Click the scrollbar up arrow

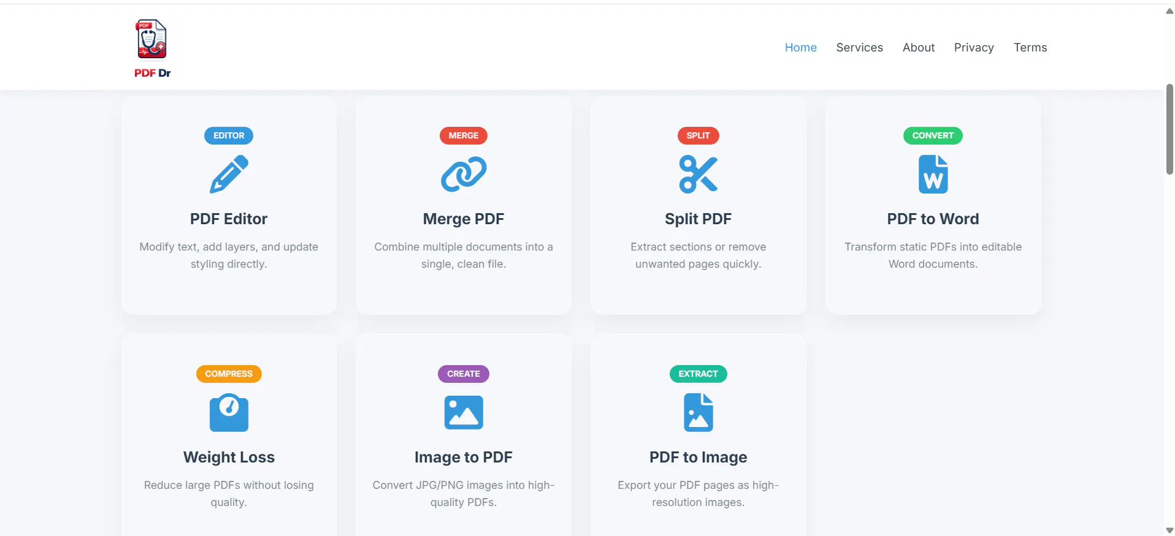pyautogui.click(x=1169, y=11)
